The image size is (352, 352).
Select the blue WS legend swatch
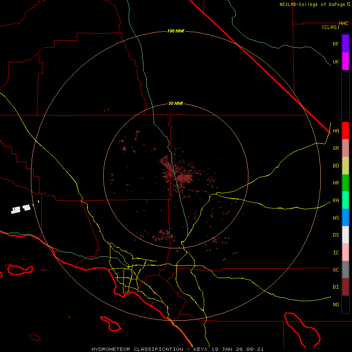345,217
